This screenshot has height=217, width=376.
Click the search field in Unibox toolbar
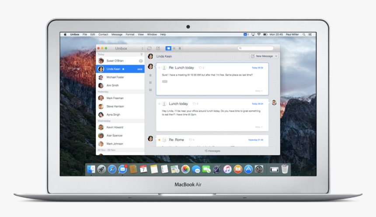point(256,48)
